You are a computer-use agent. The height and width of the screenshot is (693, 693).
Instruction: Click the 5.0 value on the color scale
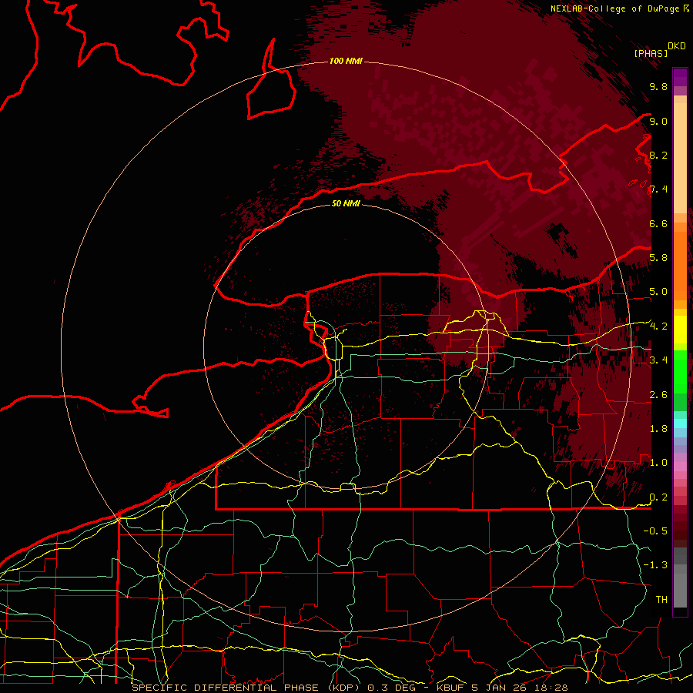pyautogui.click(x=658, y=292)
